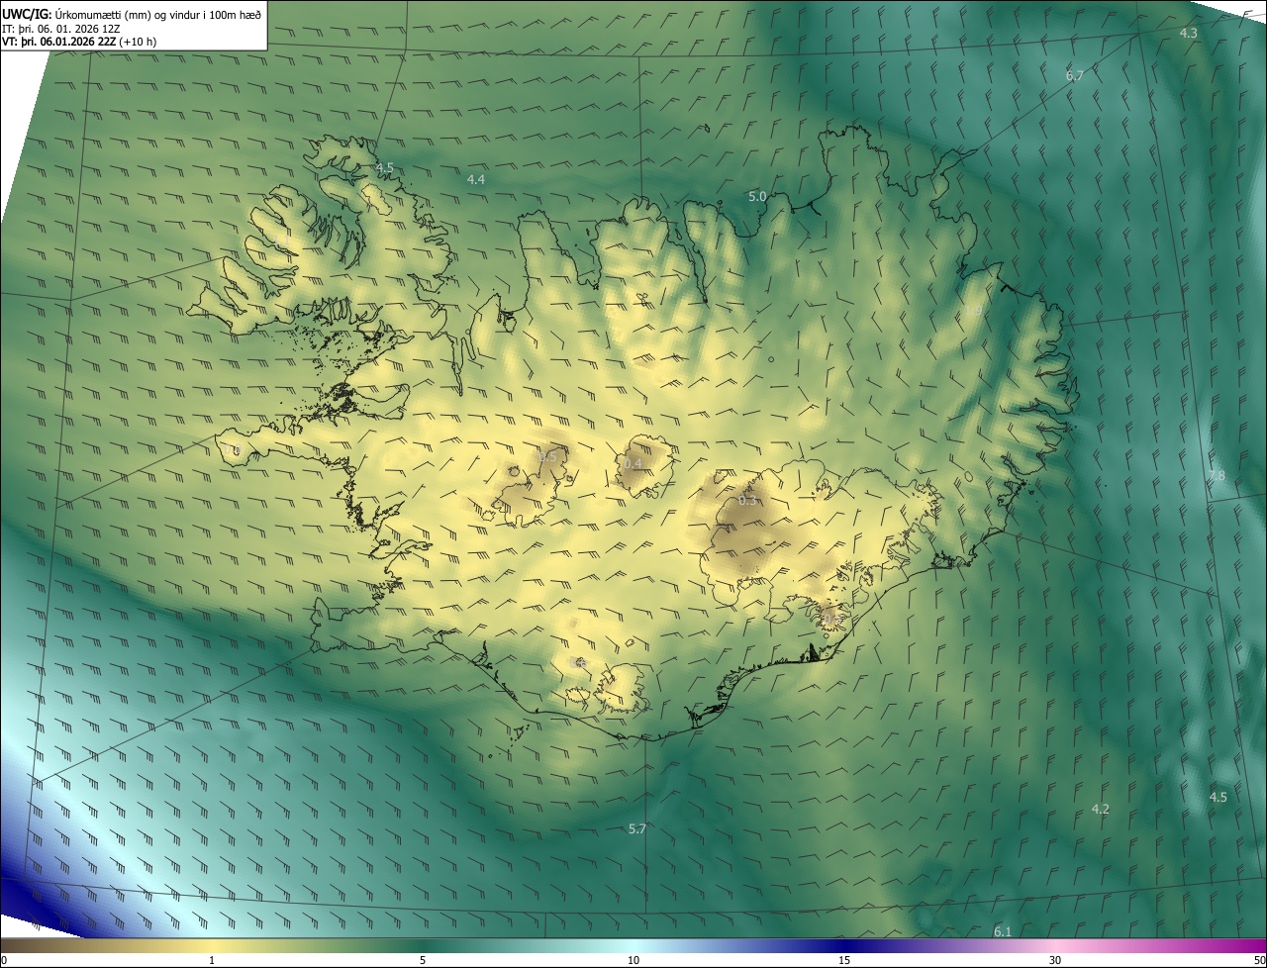Click the 4.5 label southeast of Iceland
1267x968 pixels.
pyautogui.click(x=1218, y=797)
